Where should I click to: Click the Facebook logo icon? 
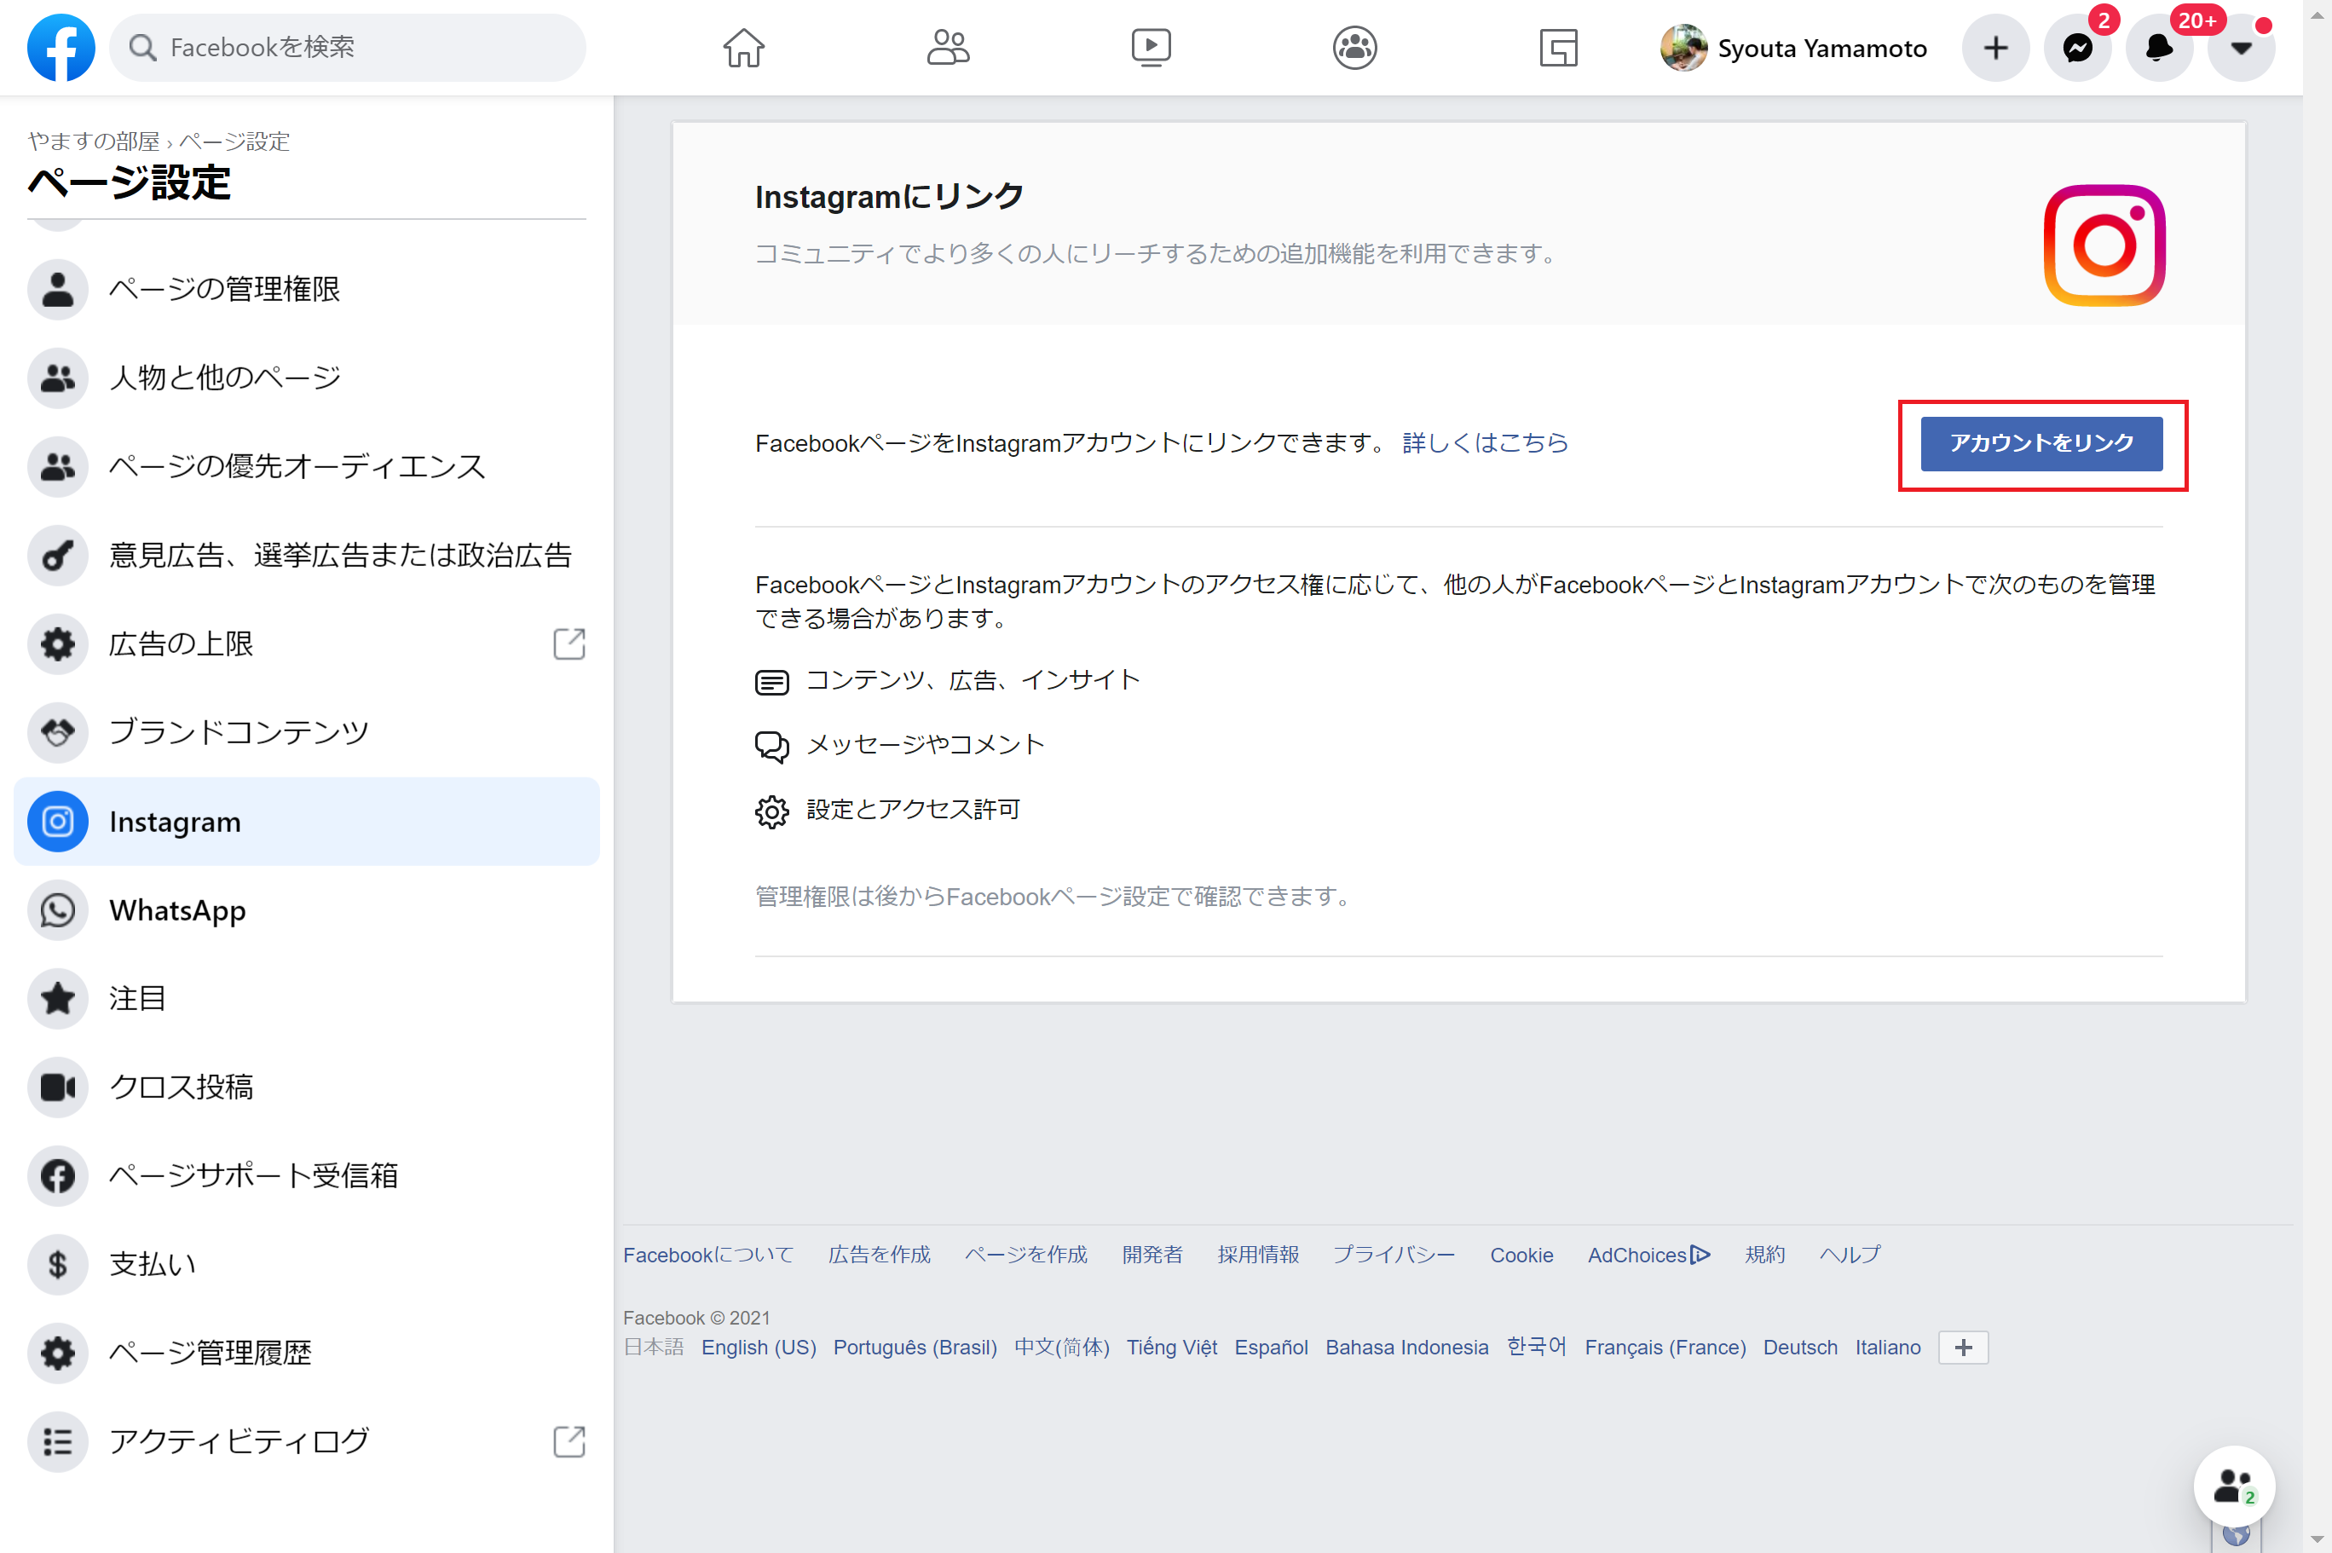coord(61,48)
